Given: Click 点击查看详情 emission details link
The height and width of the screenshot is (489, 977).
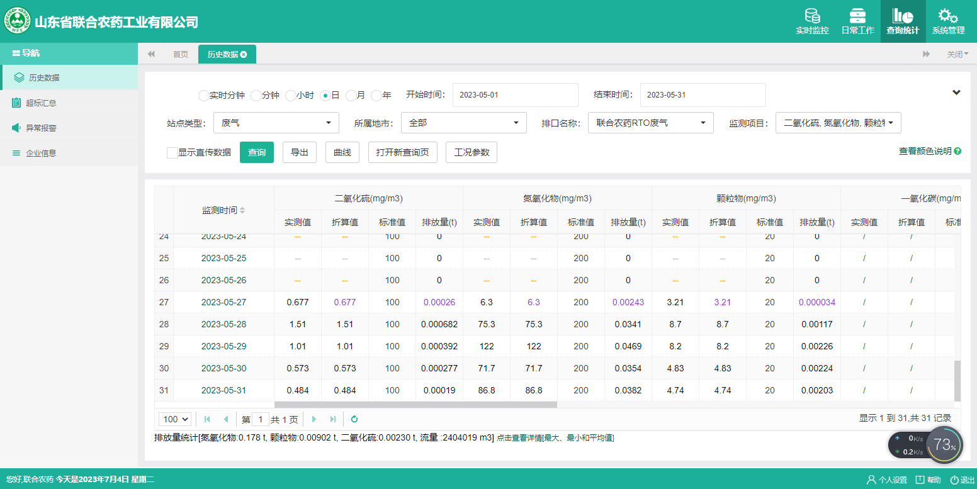Looking at the screenshot, I should (555, 438).
